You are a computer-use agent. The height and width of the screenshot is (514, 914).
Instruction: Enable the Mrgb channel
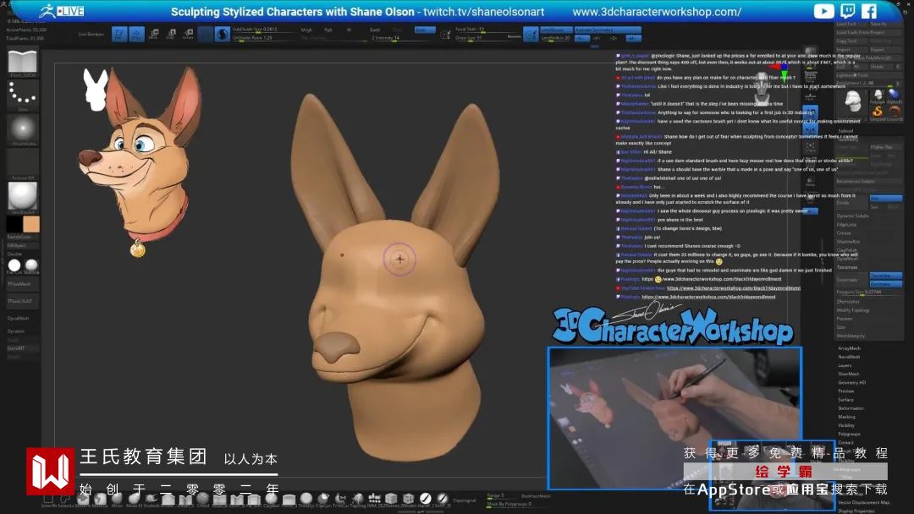[x=306, y=30]
